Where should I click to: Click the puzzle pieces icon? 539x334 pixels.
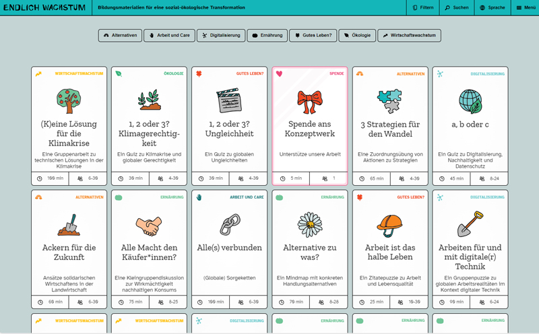tap(390, 100)
